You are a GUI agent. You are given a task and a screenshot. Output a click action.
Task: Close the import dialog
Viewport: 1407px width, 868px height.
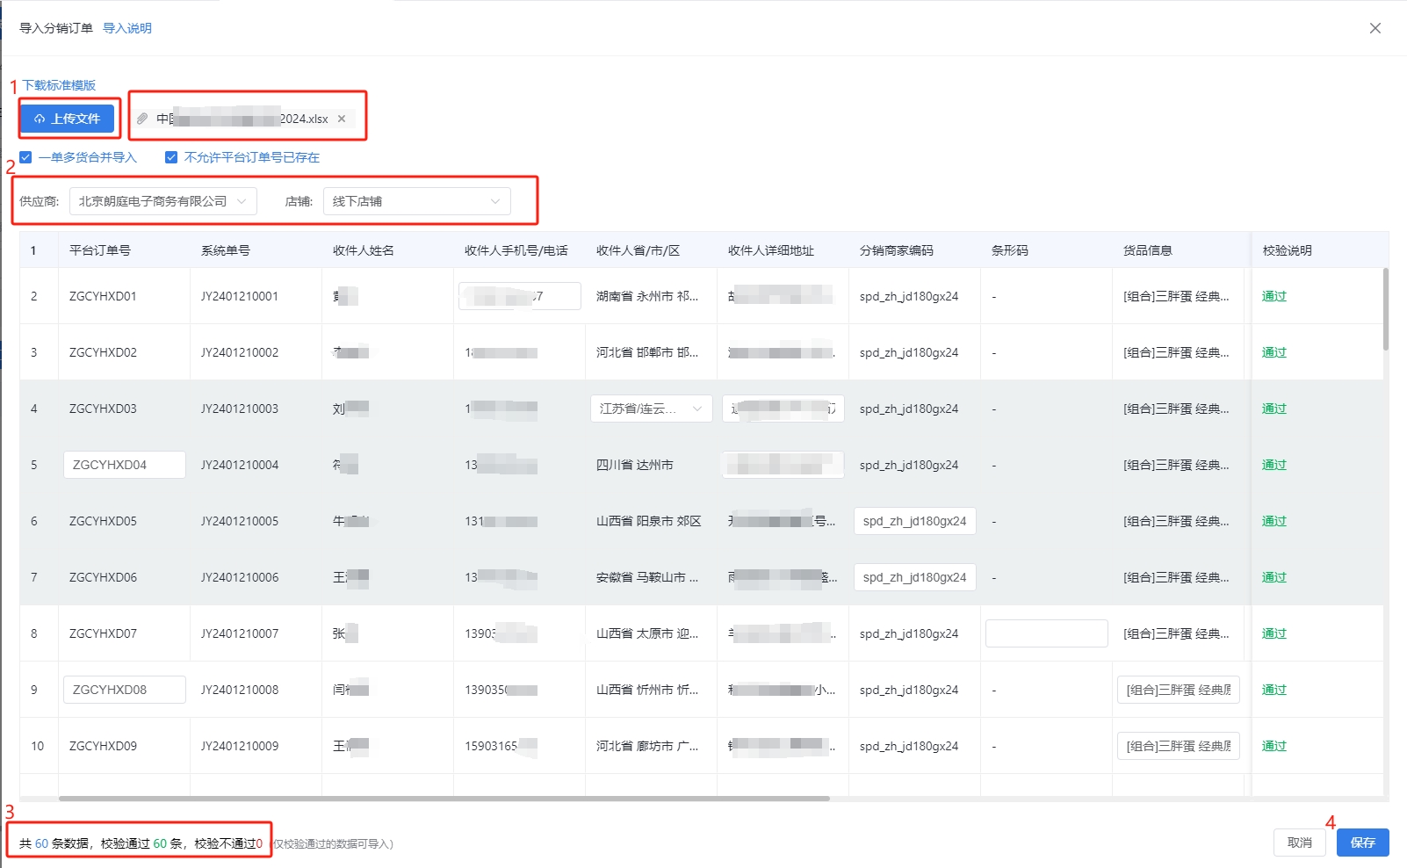pyautogui.click(x=1375, y=28)
